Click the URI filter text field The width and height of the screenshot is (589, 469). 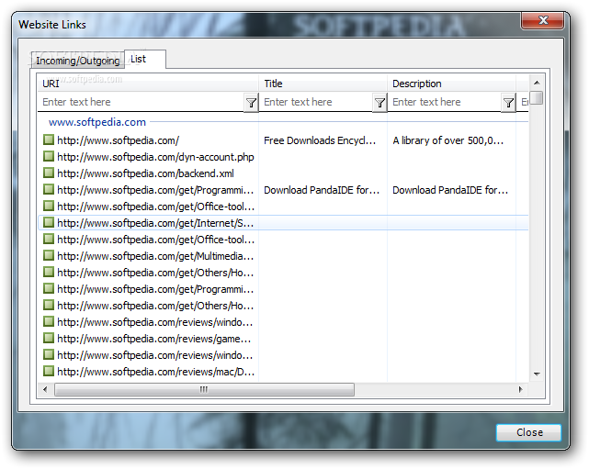(141, 102)
